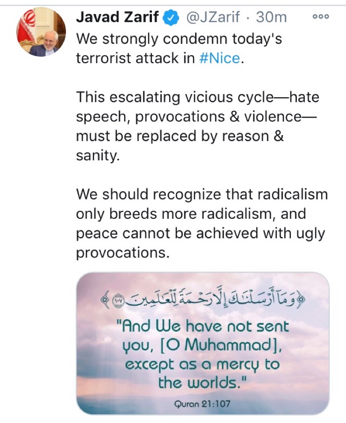The width and height of the screenshot is (346, 423).
Task: Click "the worlds." text in the image
Action: point(202,383)
